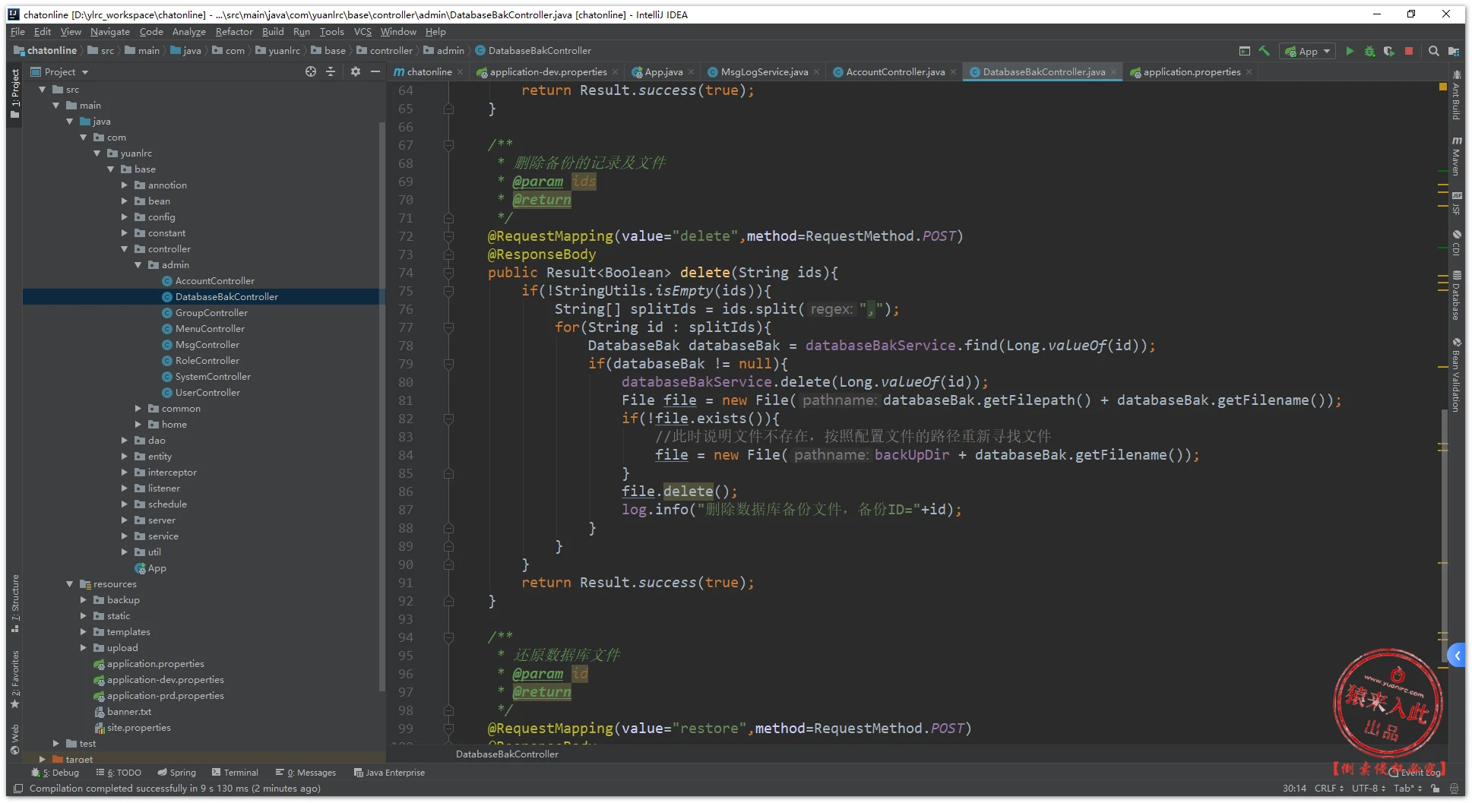
Task: Build the project with the hammer icon
Action: [1265, 51]
